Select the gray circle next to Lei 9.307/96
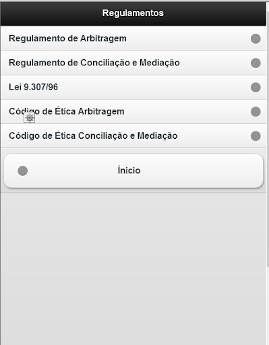Image resolution: width=269 pixels, height=345 pixels. tap(256, 87)
